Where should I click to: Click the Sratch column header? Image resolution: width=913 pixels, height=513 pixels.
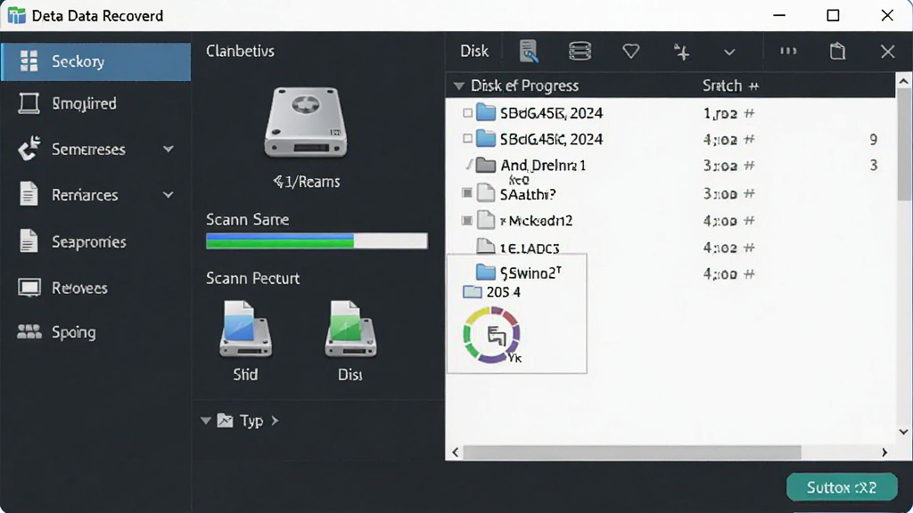click(730, 86)
